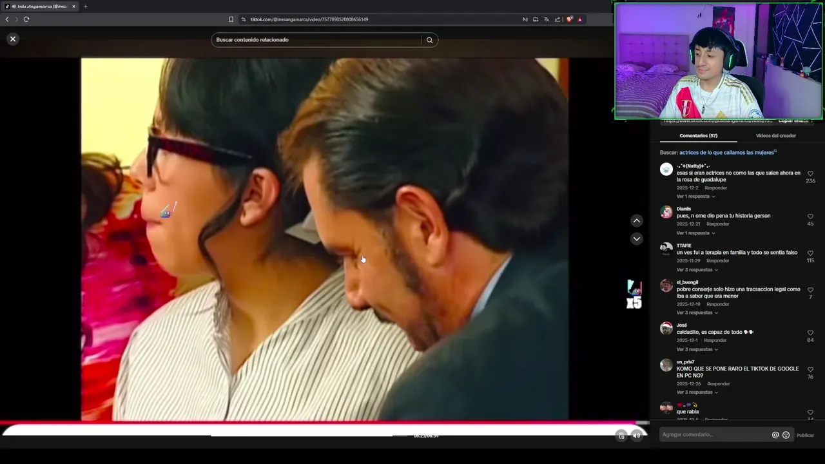Viewport: 825px width, 464px height.
Task: Reply to TTAFIE's comment via Responder
Action: (x=718, y=261)
